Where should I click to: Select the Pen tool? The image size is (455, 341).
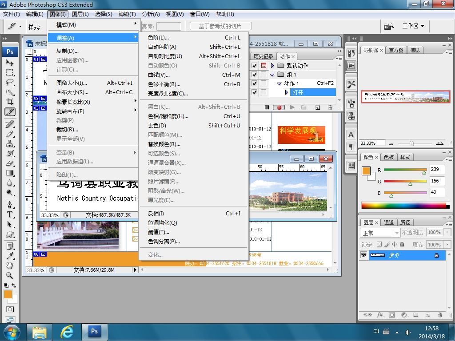coord(10,205)
